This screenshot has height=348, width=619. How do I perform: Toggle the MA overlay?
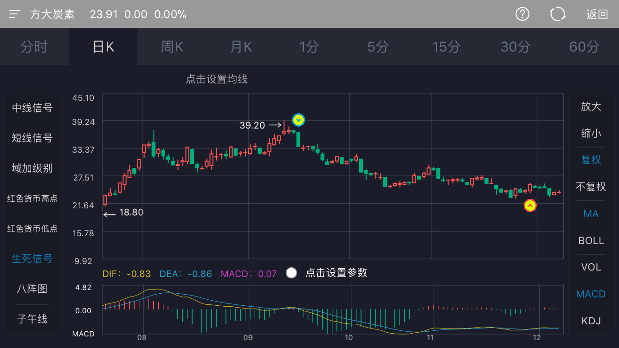[591, 213]
